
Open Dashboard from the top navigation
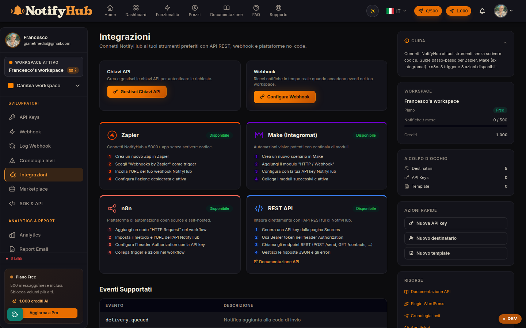(x=136, y=11)
